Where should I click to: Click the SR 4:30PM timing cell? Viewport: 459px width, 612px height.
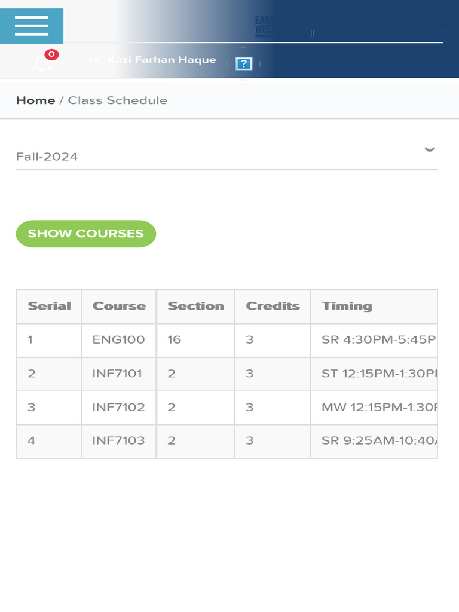[x=374, y=340]
